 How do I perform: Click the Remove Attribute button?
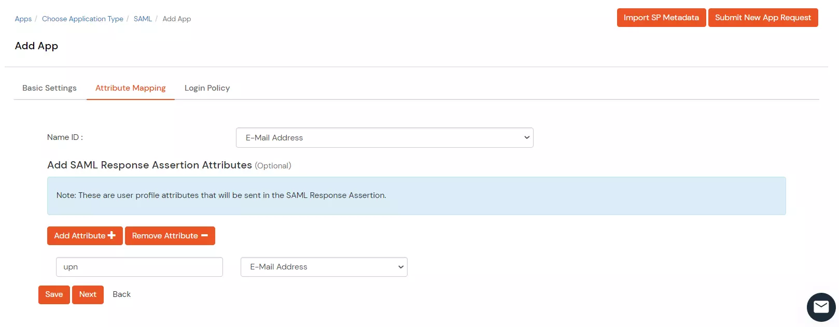170,236
